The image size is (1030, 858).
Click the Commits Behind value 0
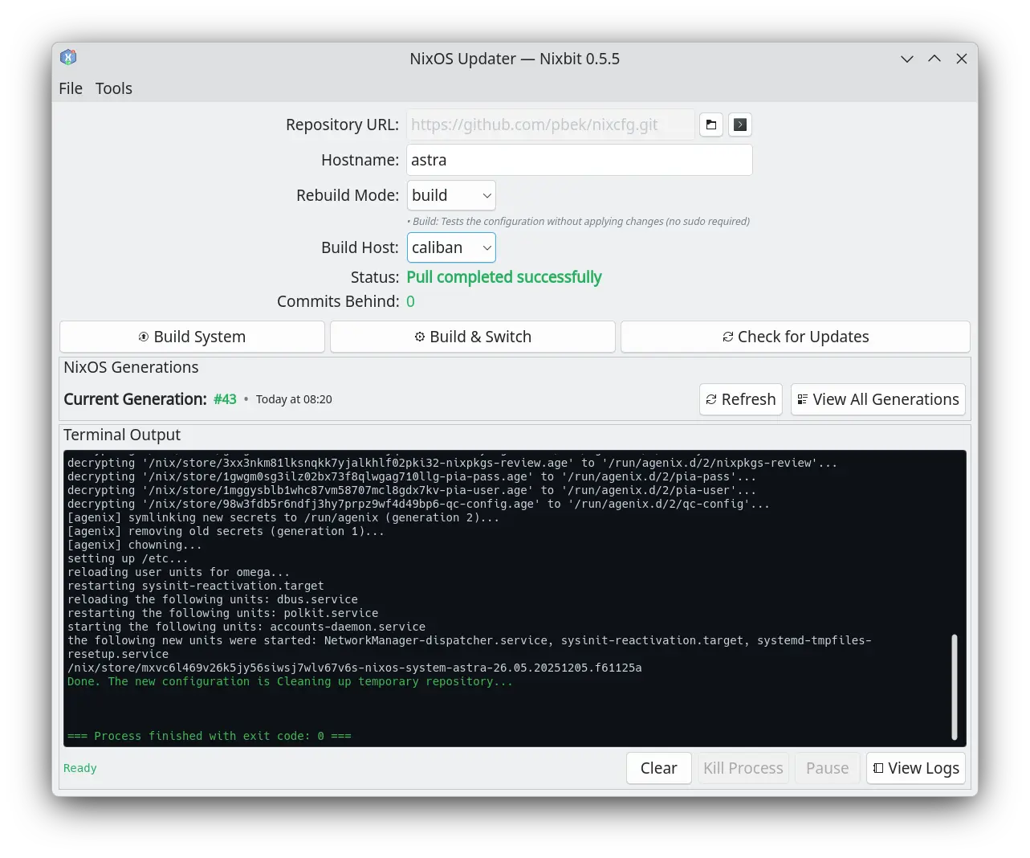[x=410, y=301]
